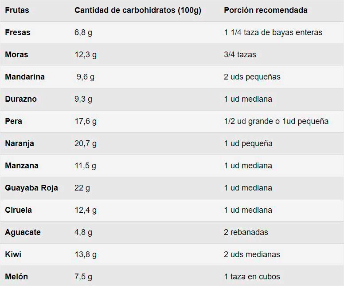Select Kiwi's carbohydrate value 13,8 g

[86, 254]
